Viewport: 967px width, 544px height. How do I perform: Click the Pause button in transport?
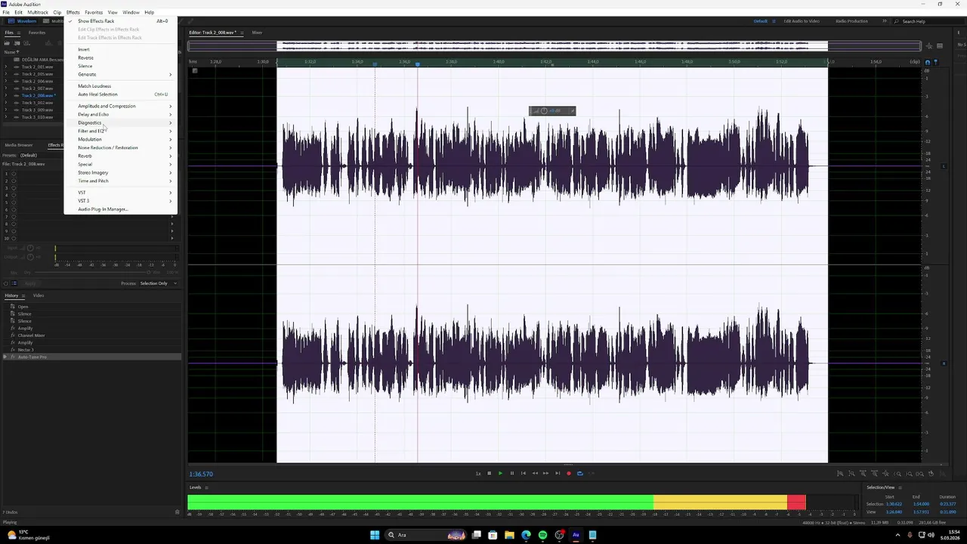click(x=511, y=474)
